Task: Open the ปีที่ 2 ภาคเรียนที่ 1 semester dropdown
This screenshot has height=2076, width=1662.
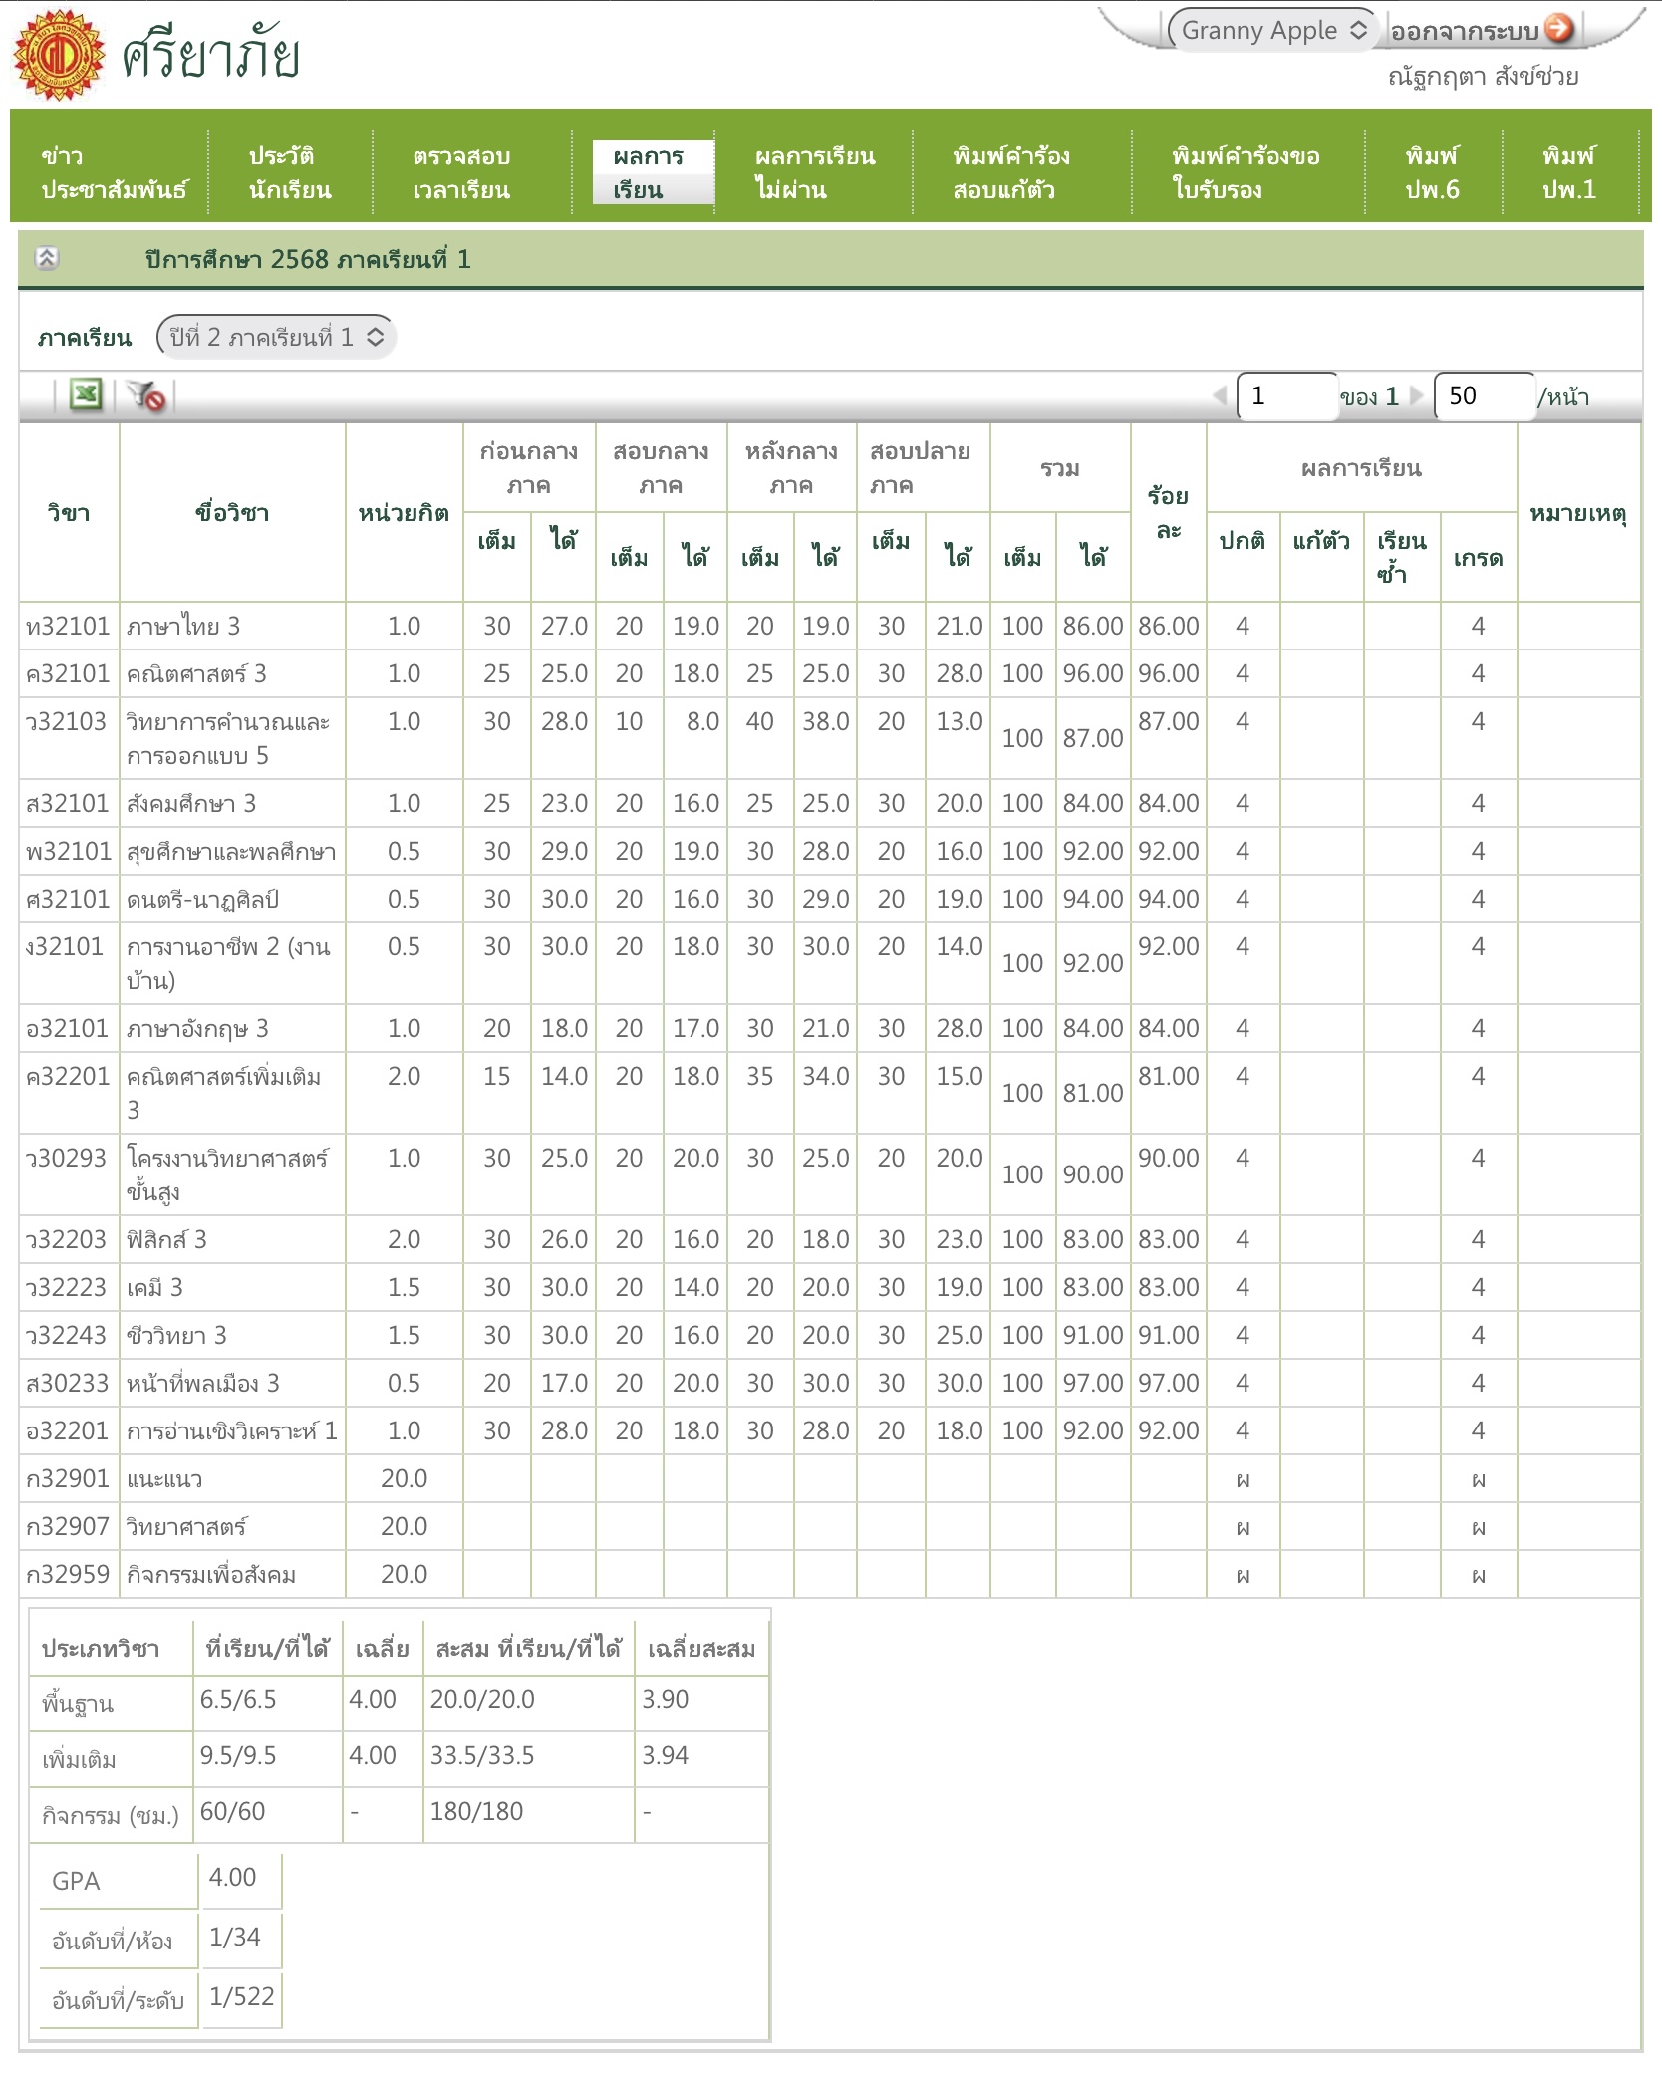Action: click(x=275, y=337)
